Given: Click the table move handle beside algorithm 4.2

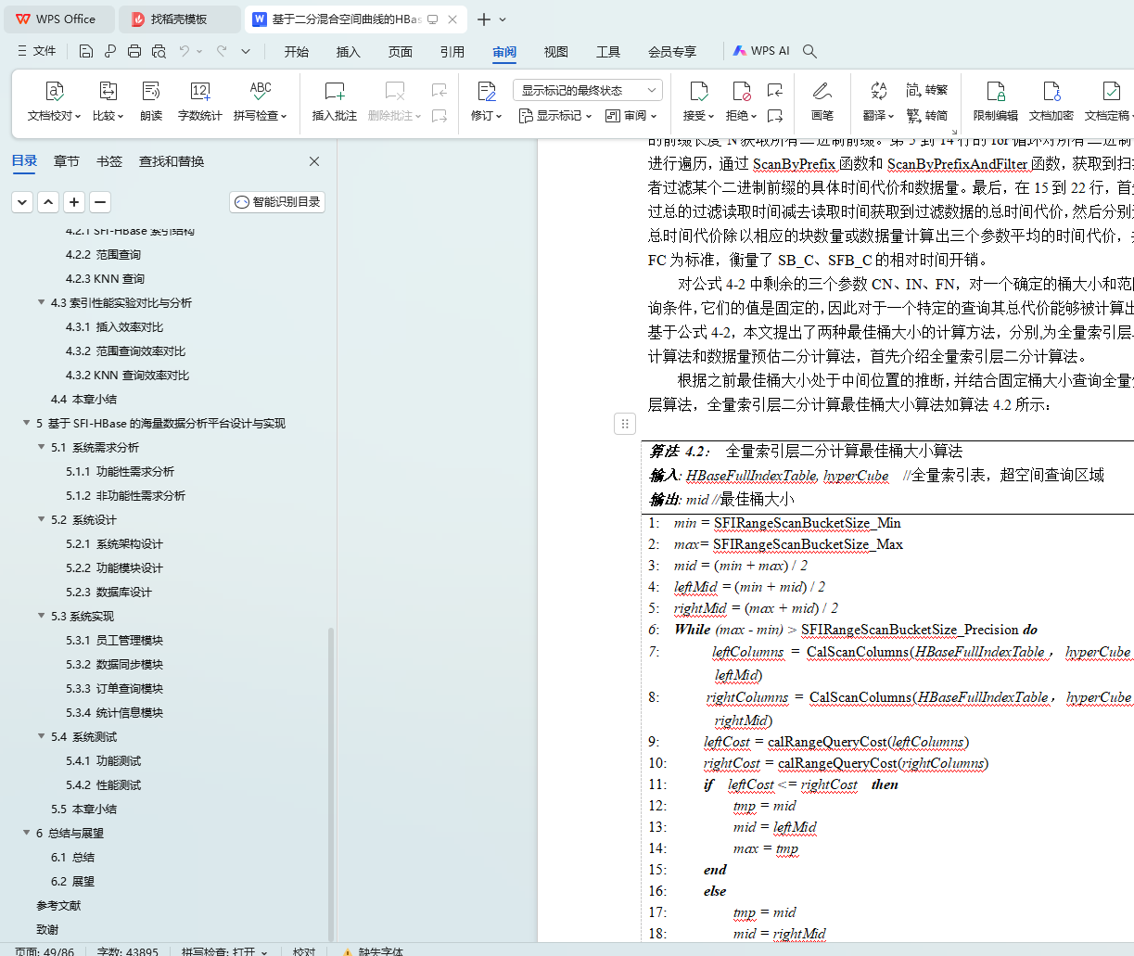Looking at the screenshot, I should click(625, 424).
